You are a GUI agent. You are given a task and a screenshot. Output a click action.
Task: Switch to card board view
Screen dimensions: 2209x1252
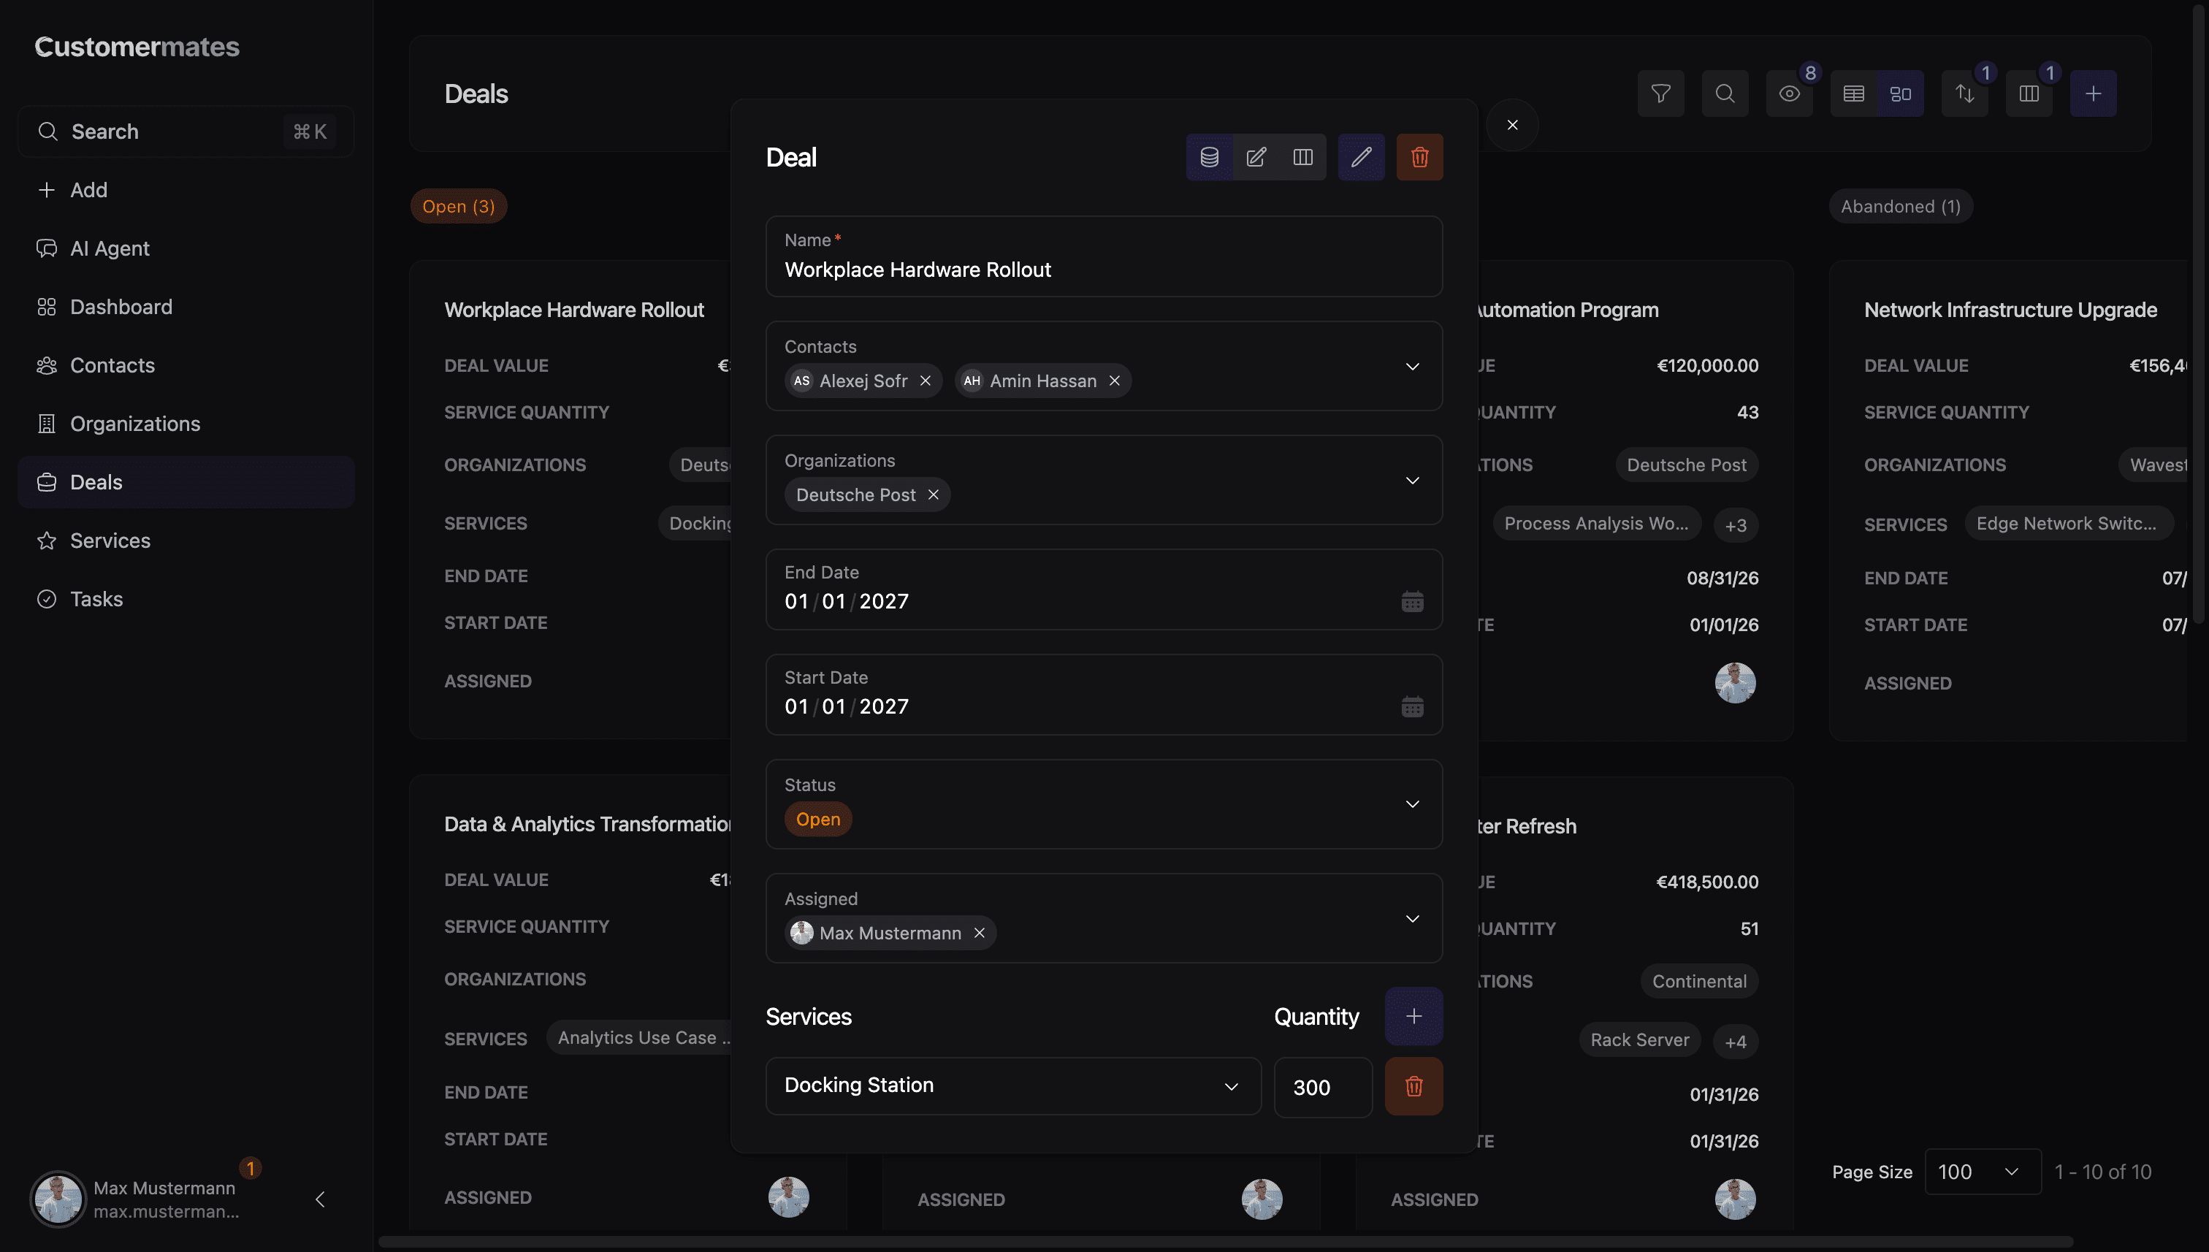[x=1900, y=93]
